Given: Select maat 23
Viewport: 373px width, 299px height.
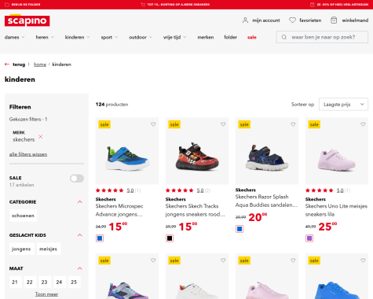Looking at the screenshot, I should 44,282.
